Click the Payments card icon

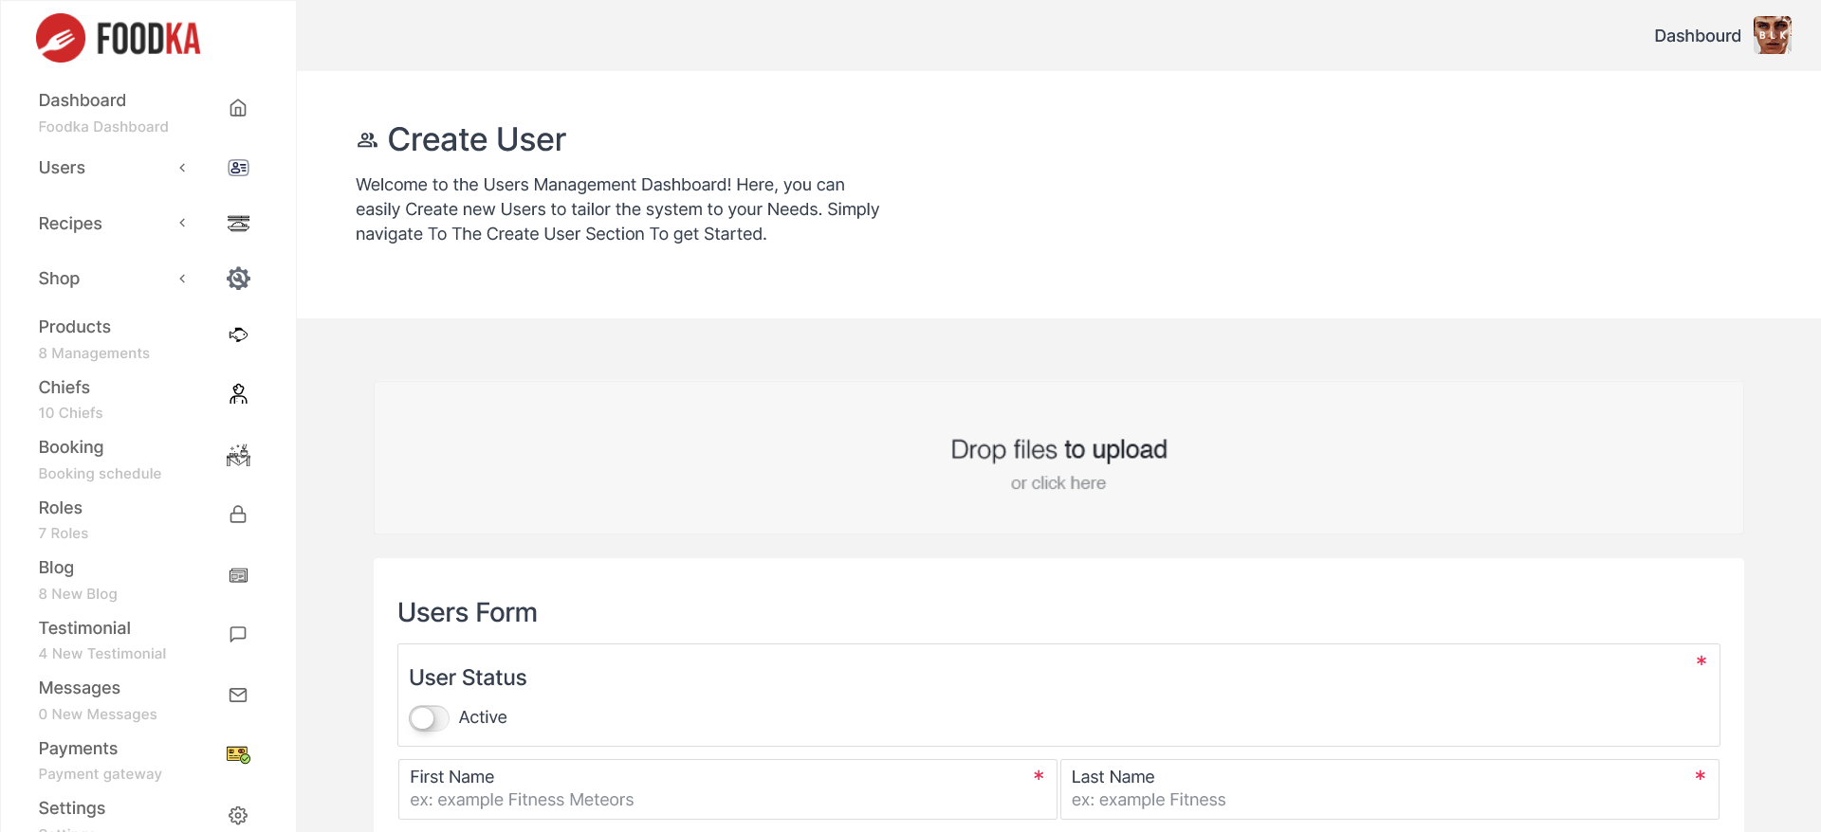click(x=238, y=755)
